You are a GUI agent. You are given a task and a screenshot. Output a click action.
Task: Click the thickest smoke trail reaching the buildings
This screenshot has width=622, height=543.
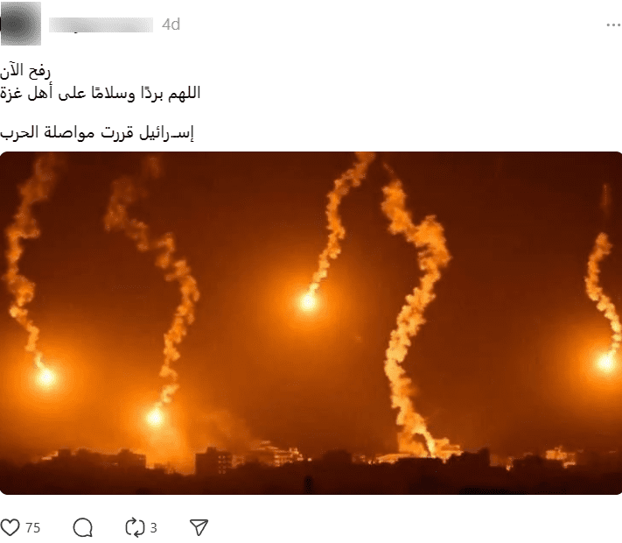click(413, 318)
